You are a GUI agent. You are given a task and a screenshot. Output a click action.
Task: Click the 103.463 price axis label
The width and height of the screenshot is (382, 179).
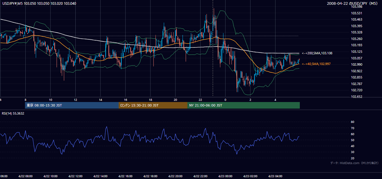click(356, 19)
